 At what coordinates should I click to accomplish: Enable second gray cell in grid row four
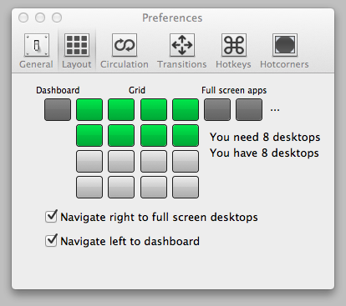pos(121,187)
